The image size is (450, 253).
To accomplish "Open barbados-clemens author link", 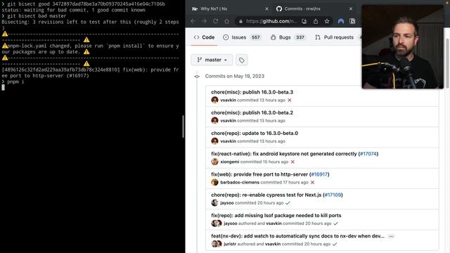I will click(240, 183).
